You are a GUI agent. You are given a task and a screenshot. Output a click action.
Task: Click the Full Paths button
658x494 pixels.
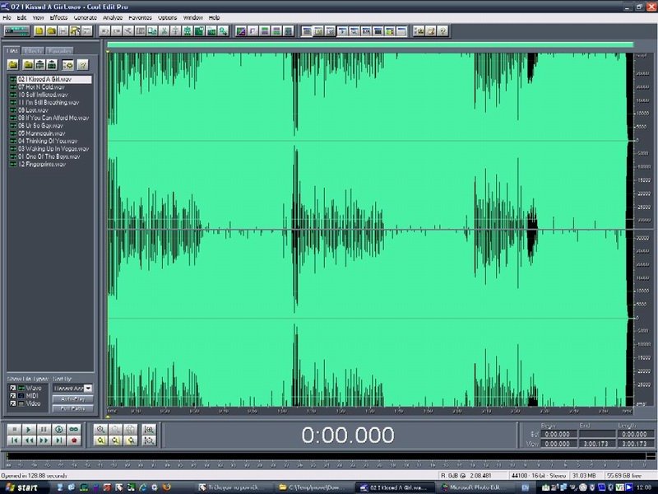(72, 408)
